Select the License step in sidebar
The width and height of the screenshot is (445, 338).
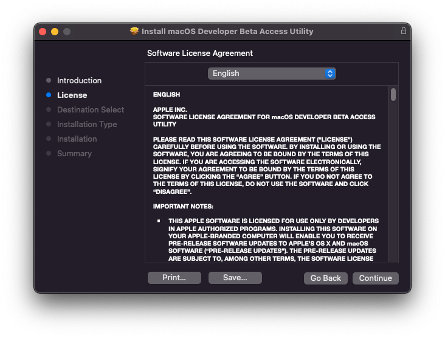click(x=72, y=95)
